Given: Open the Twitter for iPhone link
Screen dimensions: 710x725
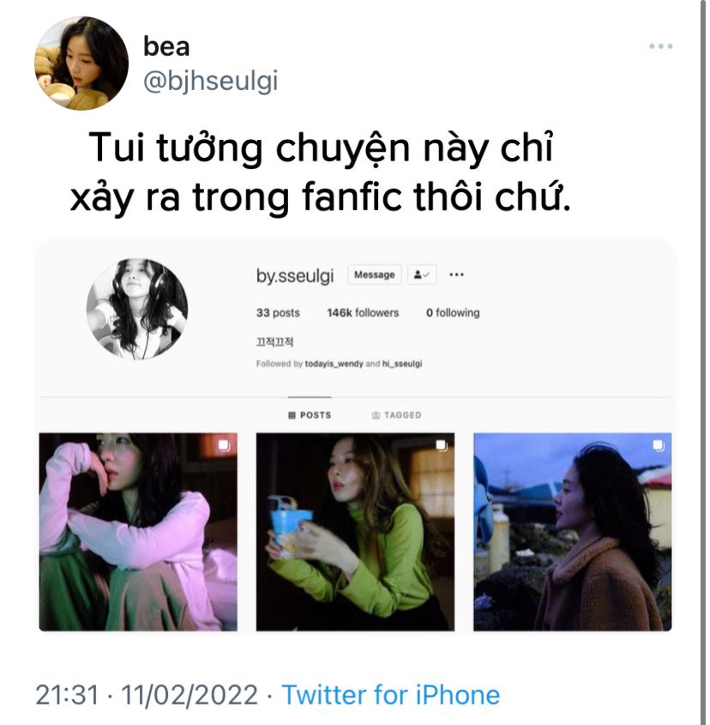Looking at the screenshot, I should point(391,694).
